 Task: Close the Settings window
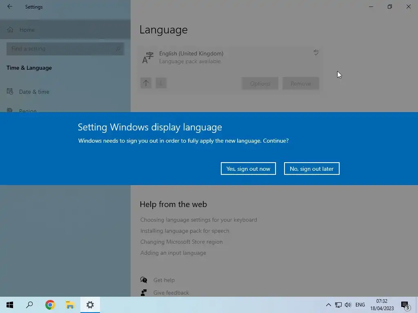(408, 7)
